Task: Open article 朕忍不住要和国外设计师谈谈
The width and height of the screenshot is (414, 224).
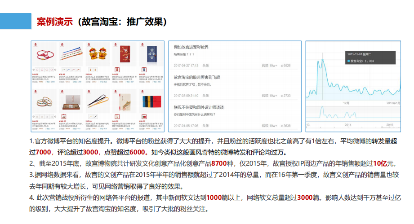Action: [199, 107]
